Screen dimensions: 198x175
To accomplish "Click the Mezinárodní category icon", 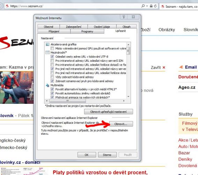I will 47,53.
